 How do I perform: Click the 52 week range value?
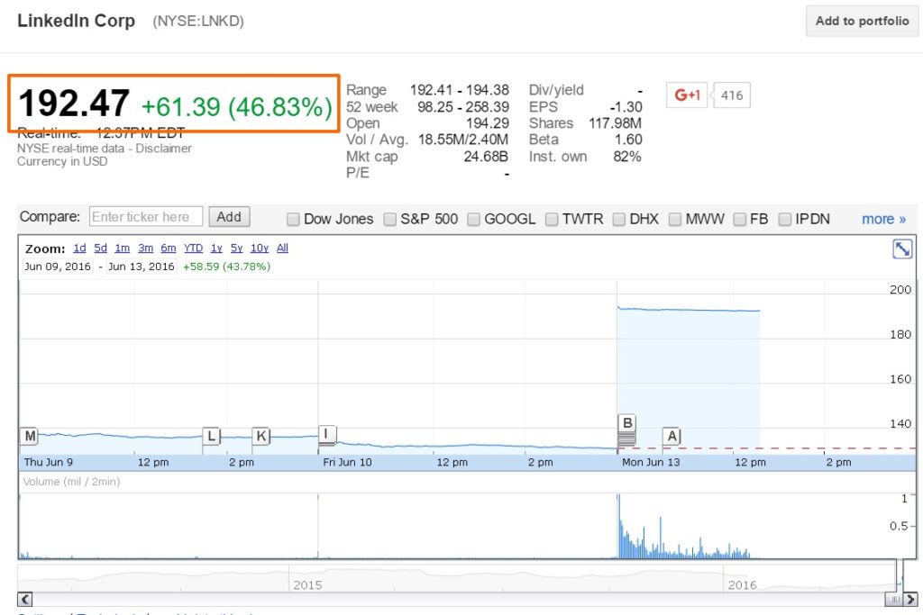tap(463, 107)
